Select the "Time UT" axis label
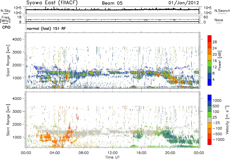Screen dimensions: 230x159 click(x=112, y=157)
